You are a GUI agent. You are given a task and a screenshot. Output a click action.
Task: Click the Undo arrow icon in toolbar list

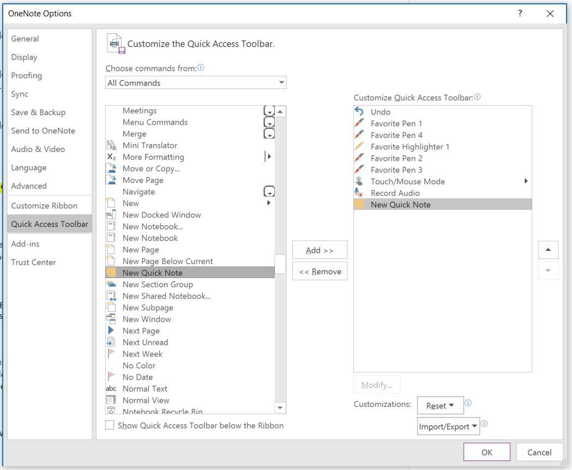(x=359, y=111)
